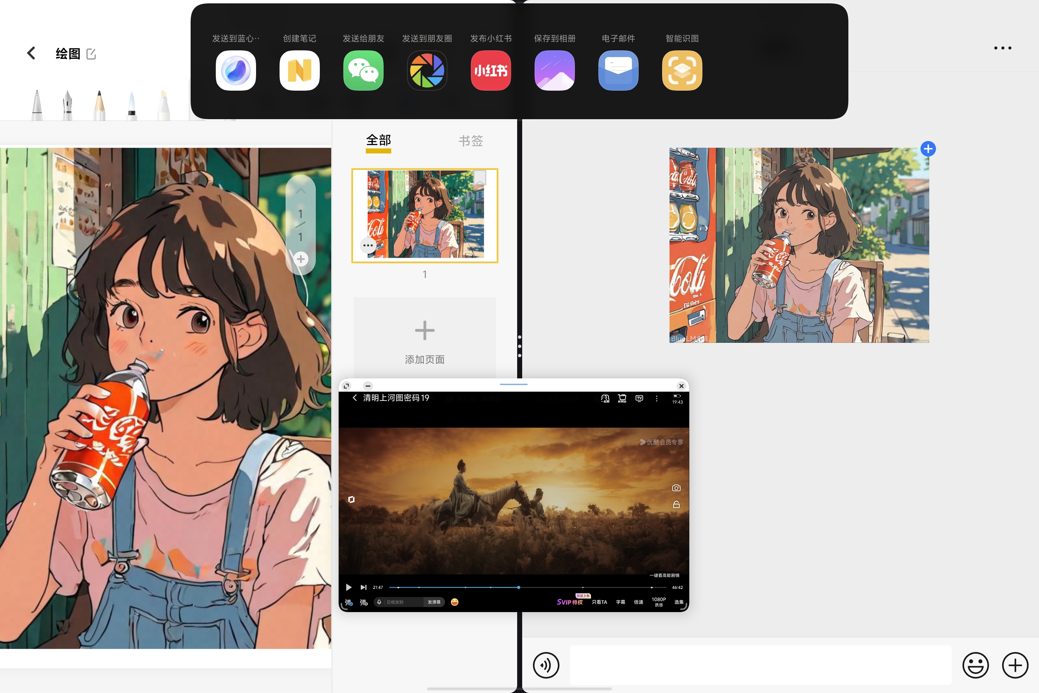Image resolution: width=1039 pixels, height=693 pixels.
Task: Click the danmaku text input field
Action: pyautogui.click(x=404, y=602)
